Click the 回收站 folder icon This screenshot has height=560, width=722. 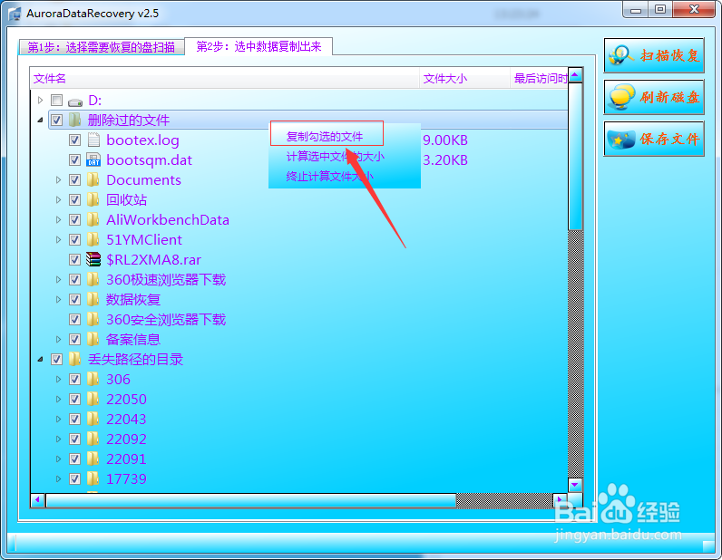point(93,199)
